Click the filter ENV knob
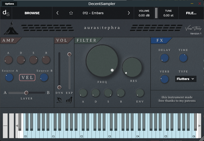Screen dimensions: 204x141 point(140,93)
